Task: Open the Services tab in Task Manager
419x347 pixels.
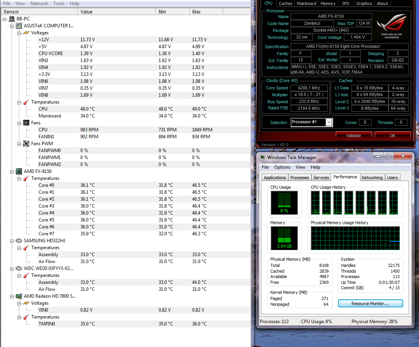Action: (321, 178)
